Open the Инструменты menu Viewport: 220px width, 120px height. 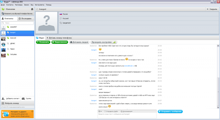coord(39,5)
